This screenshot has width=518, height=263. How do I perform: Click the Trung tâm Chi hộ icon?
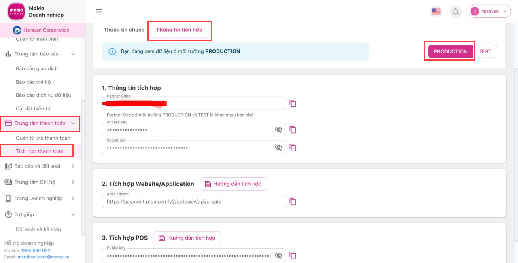pyautogui.click(x=8, y=182)
